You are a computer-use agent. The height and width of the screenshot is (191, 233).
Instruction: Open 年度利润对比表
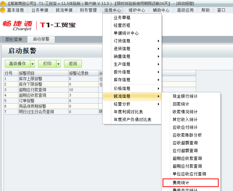[x=132, y=112]
